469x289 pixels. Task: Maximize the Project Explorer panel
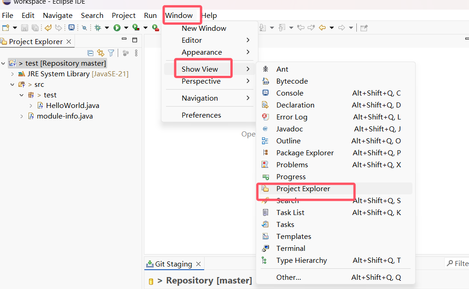[x=135, y=40]
